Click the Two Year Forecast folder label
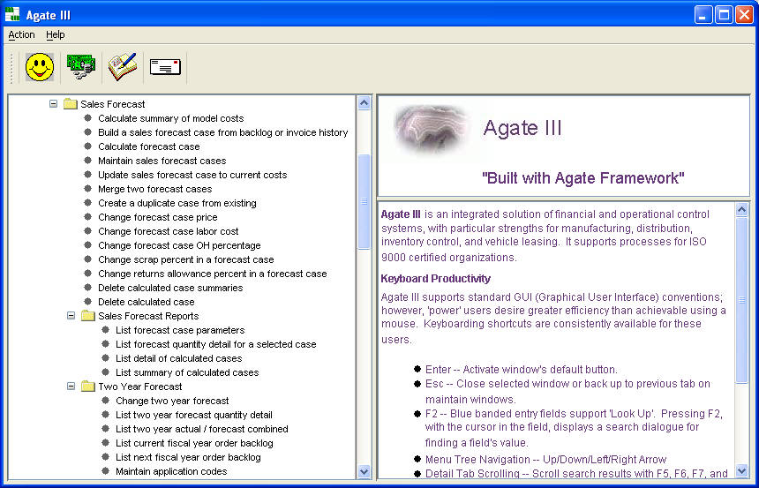This screenshot has height=488, width=759. 140,387
